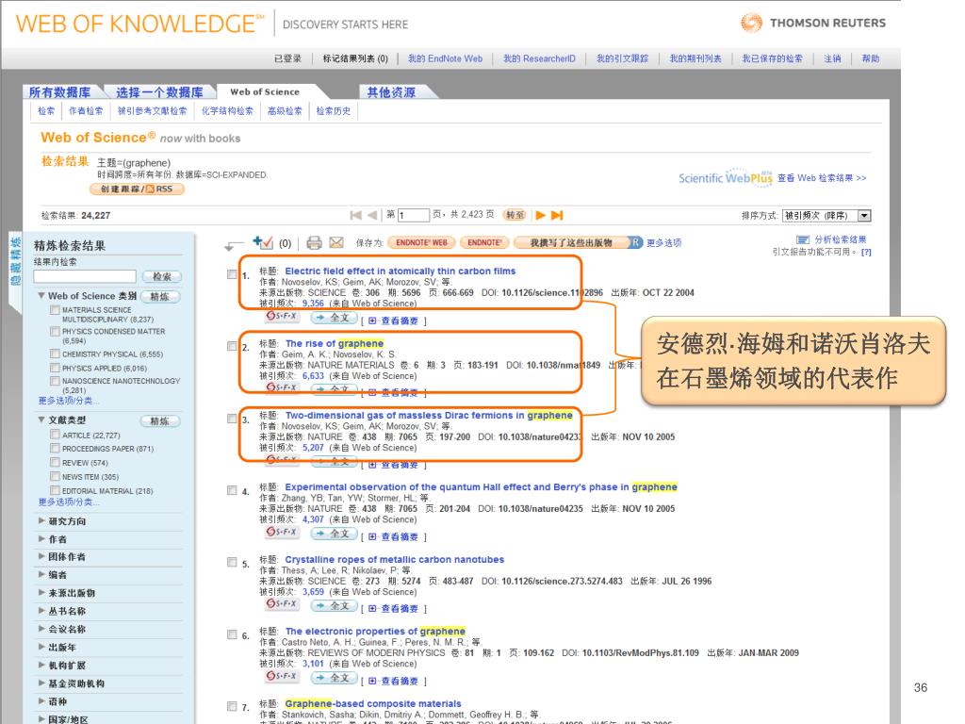
Task: Expand the 作者 refine section
Action: (x=41, y=538)
